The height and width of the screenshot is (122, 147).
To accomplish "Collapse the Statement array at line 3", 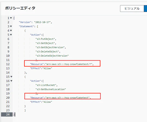I will coord(11,26).
